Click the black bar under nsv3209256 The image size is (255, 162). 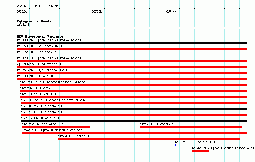tap(134, 109)
